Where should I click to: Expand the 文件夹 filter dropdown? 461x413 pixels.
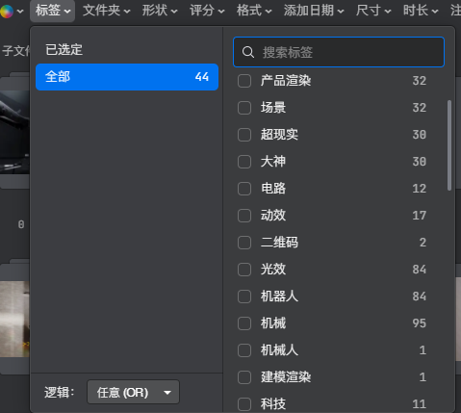tap(107, 11)
